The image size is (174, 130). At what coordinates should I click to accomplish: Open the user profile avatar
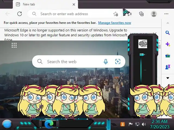154,14
